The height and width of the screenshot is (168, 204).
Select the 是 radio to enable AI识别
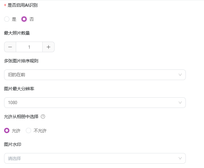[7, 19]
